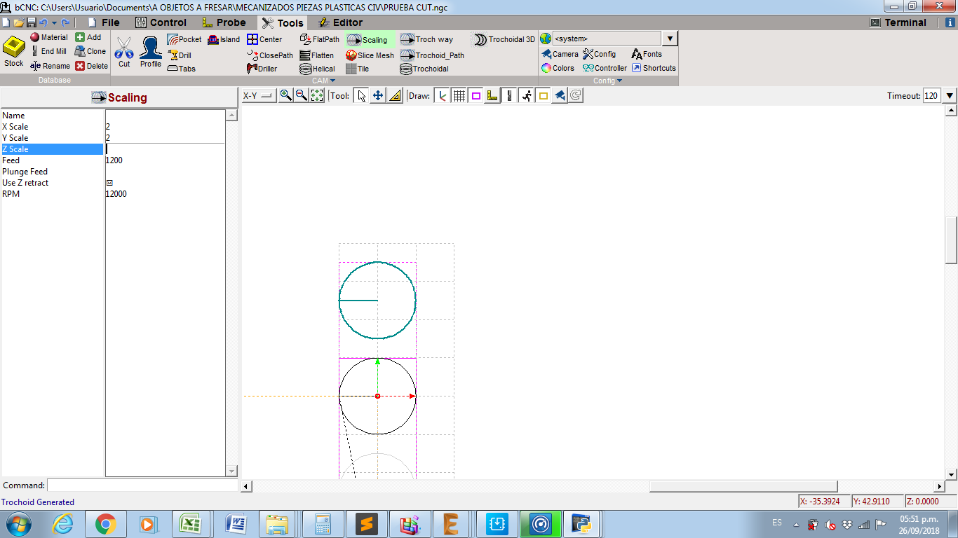Toggle the Use Z retract checkbox
Viewport: 958px width, 538px height.
coord(109,183)
